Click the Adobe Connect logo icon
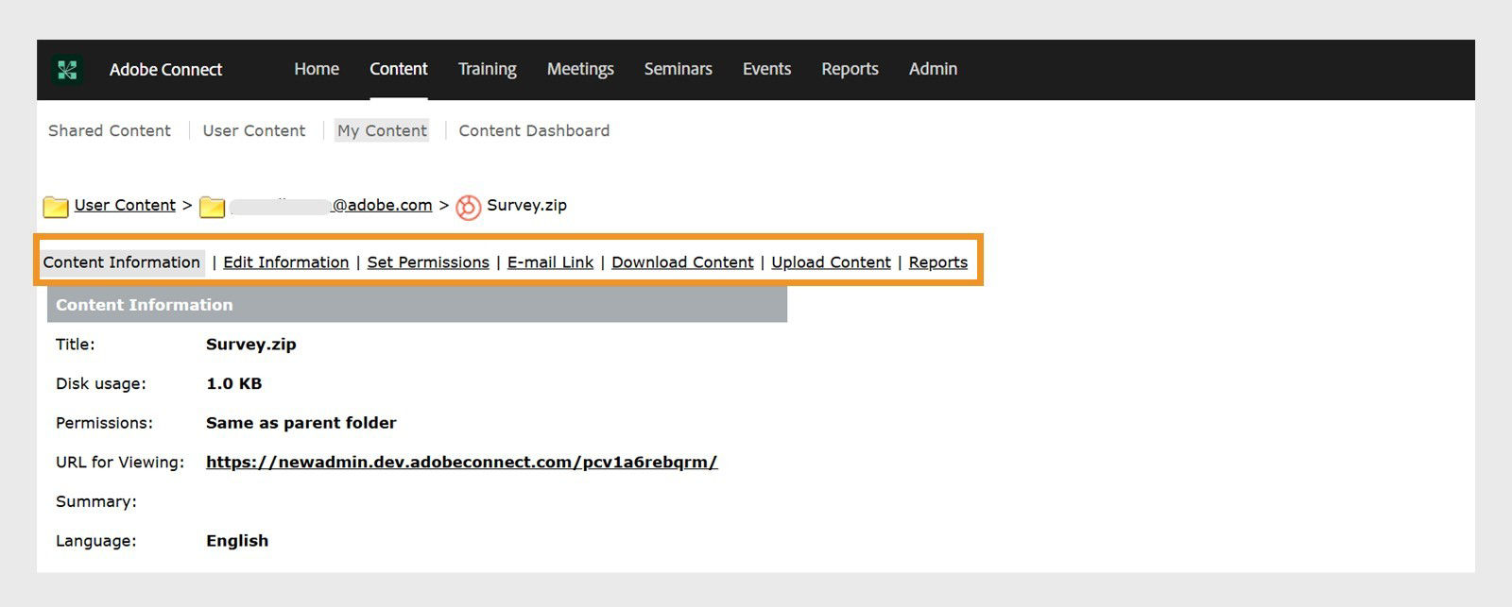The height and width of the screenshot is (607, 1512). [x=67, y=70]
